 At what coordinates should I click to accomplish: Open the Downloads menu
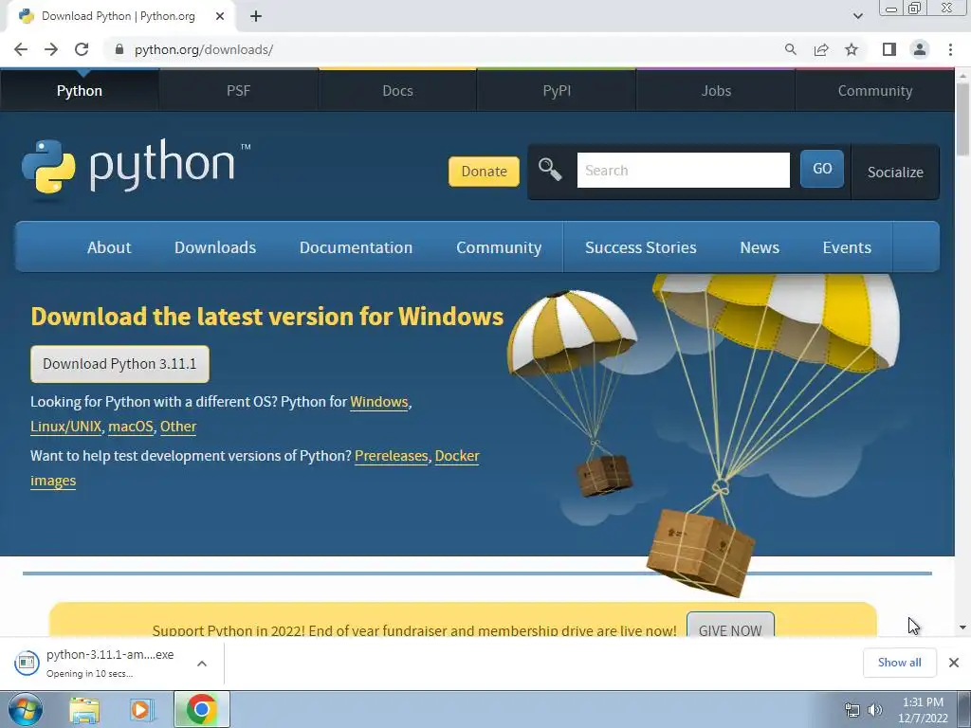pyautogui.click(x=215, y=247)
